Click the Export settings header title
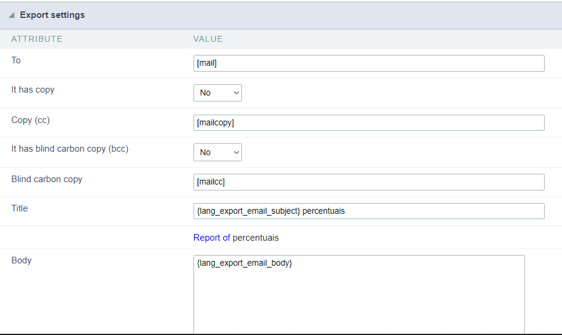Image resolution: width=562 pixels, height=335 pixels. click(53, 15)
